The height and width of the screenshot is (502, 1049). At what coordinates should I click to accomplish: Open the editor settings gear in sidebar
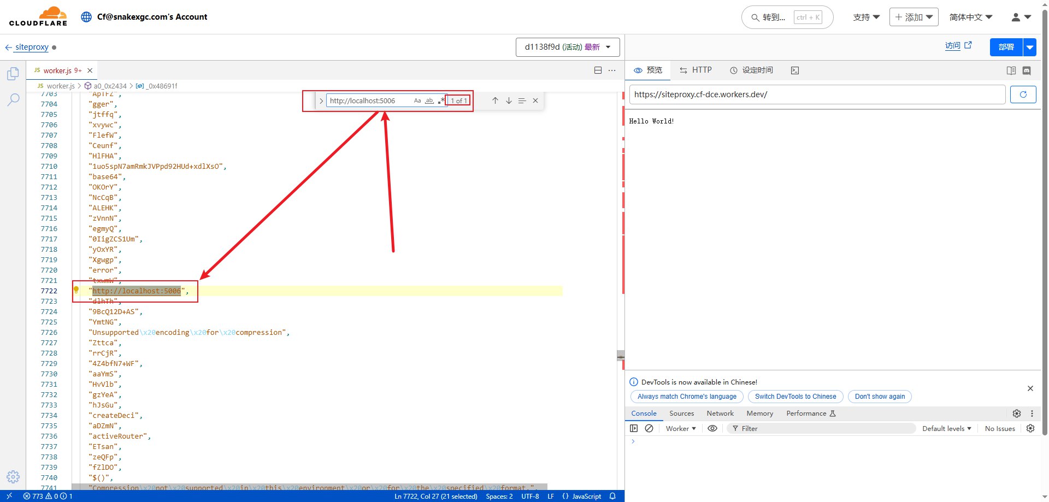[13, 477]
